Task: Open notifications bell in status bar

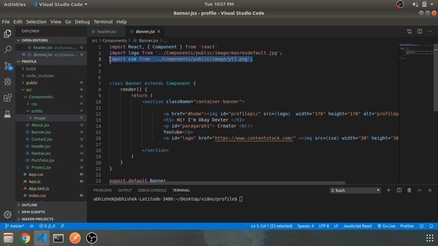Action: pyautogui.click(x=431, y=226)
